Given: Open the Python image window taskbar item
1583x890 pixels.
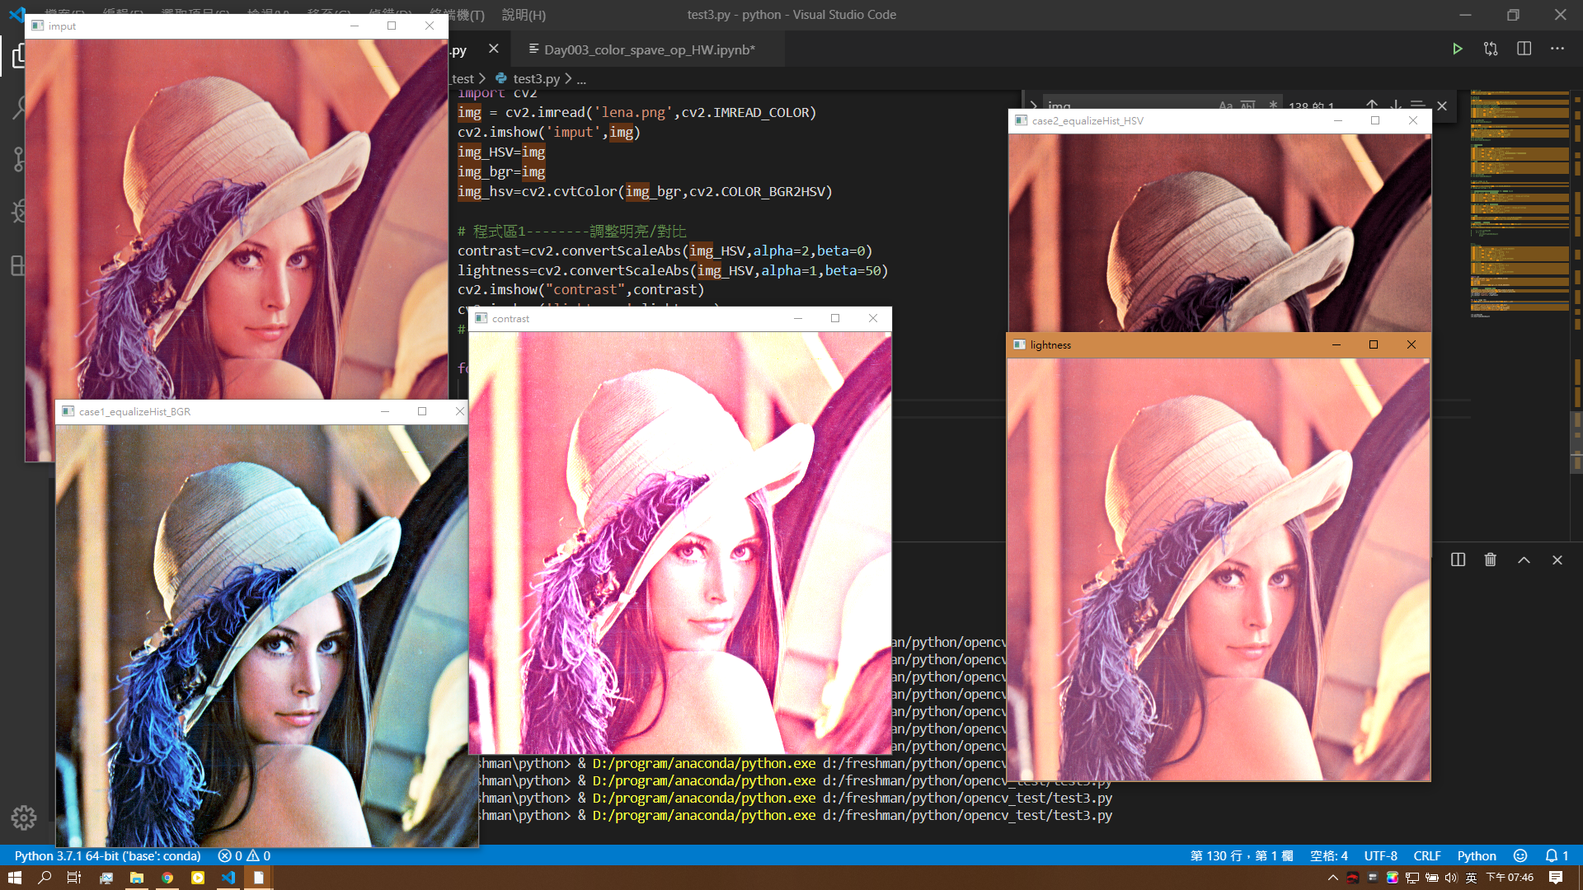Looking at the screenshot, I should tap(258, 878).
